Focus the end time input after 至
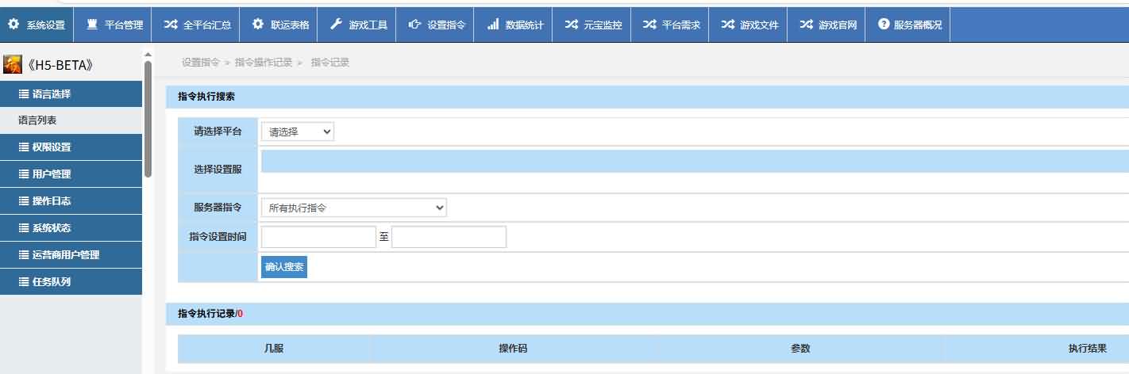The height and width of the screenshot is (374, 1129). coord(449,237)
